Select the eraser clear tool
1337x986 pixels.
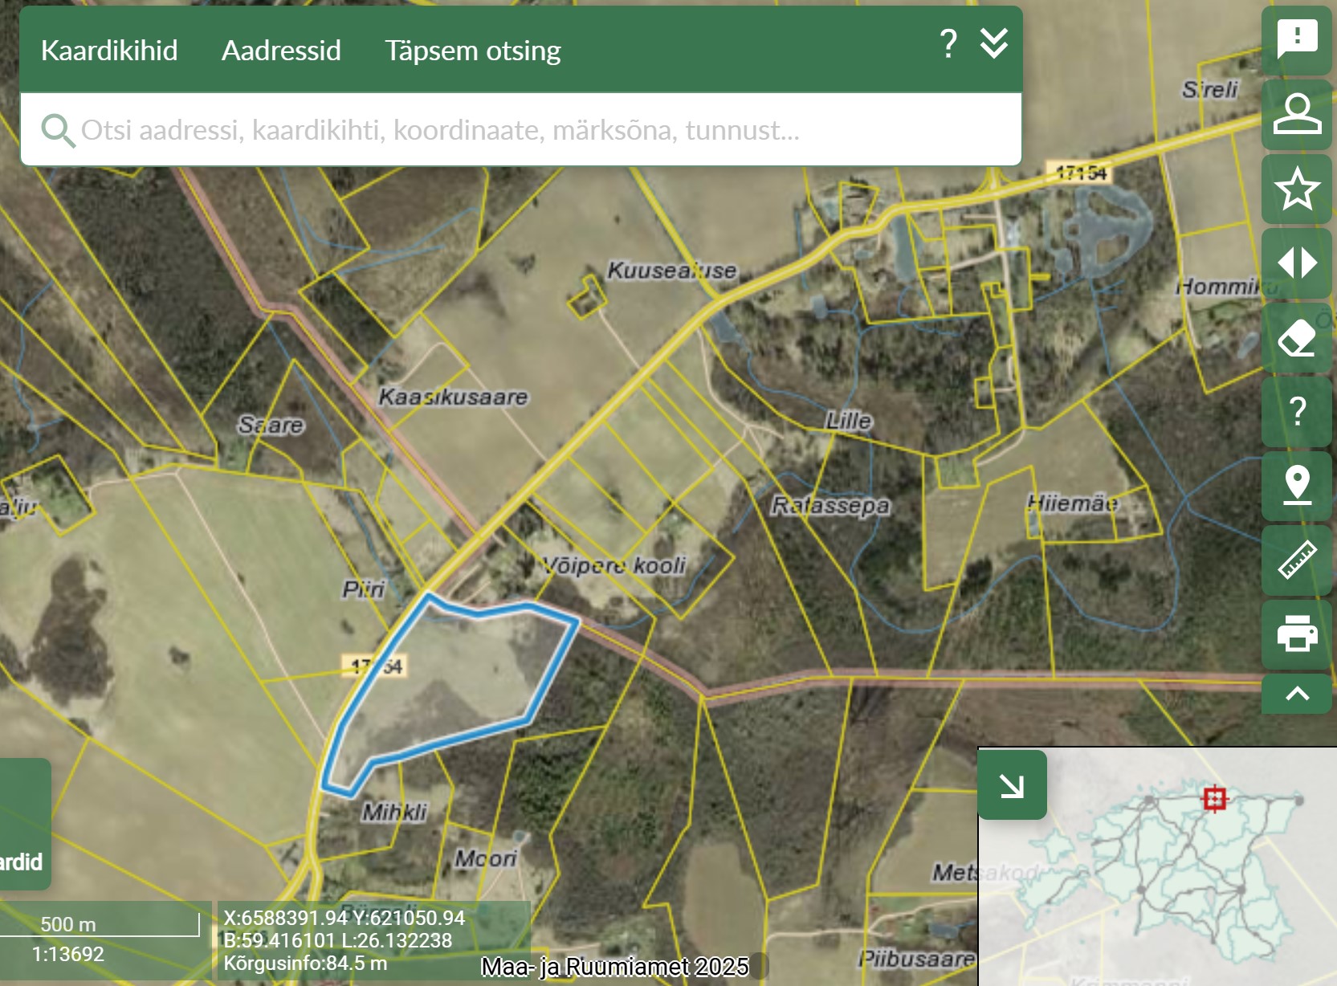pyautogui.click(x=1297, y=338)
